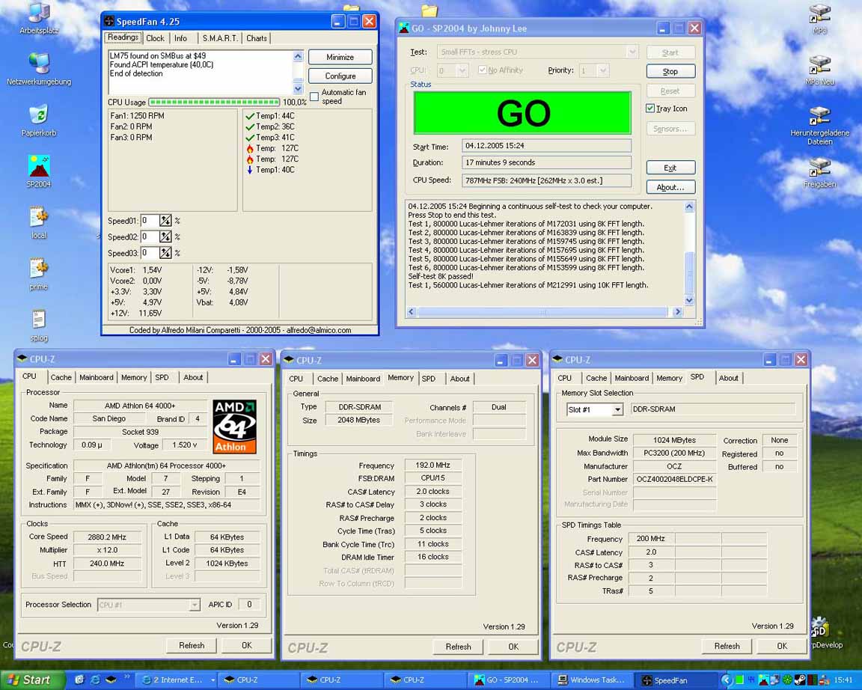Open the Netzwerkumgebung desktop icon
This screenshot has width=862, height=690.
(38, 68)
